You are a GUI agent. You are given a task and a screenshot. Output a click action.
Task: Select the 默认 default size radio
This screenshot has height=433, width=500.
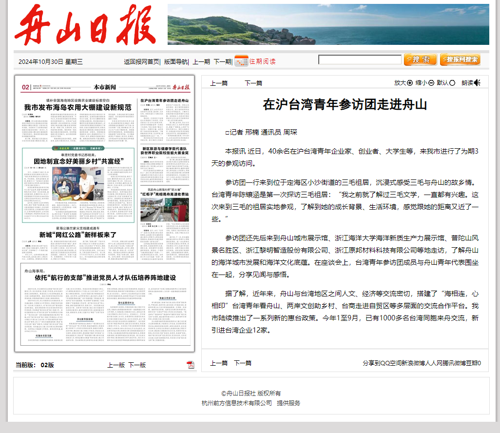pos(452,83)
